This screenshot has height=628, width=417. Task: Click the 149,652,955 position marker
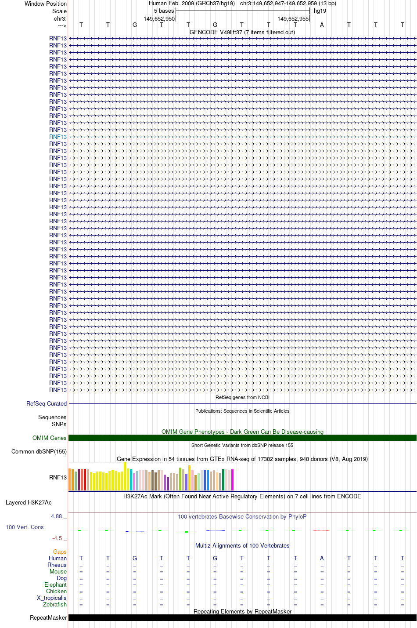293,18
